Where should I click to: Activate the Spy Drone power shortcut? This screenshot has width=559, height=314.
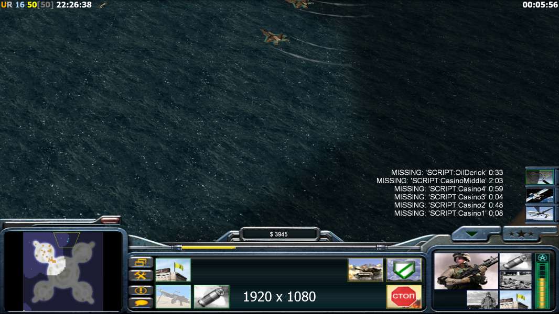(x=540, y=214)
